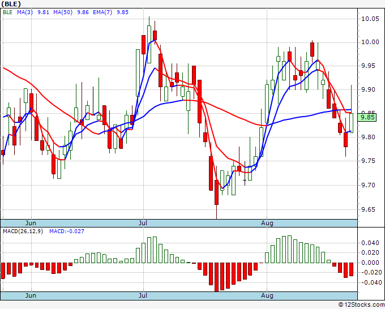Viewport: 385px width, 309px height.
Task: Click the MACD:-0.027 value readout
Action: [67, 231]
